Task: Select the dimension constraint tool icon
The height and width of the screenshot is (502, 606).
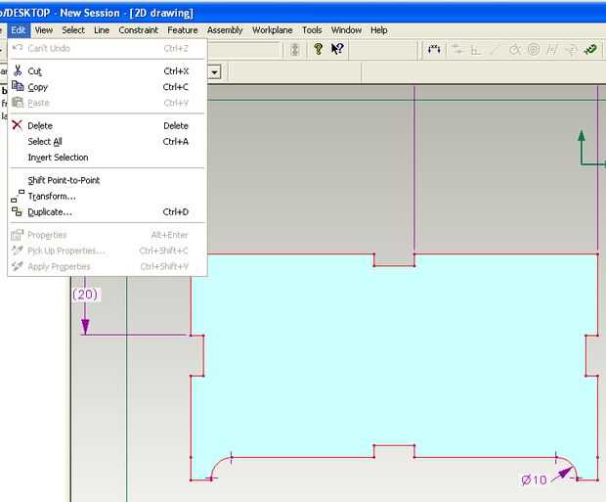Action: [434, 49]
